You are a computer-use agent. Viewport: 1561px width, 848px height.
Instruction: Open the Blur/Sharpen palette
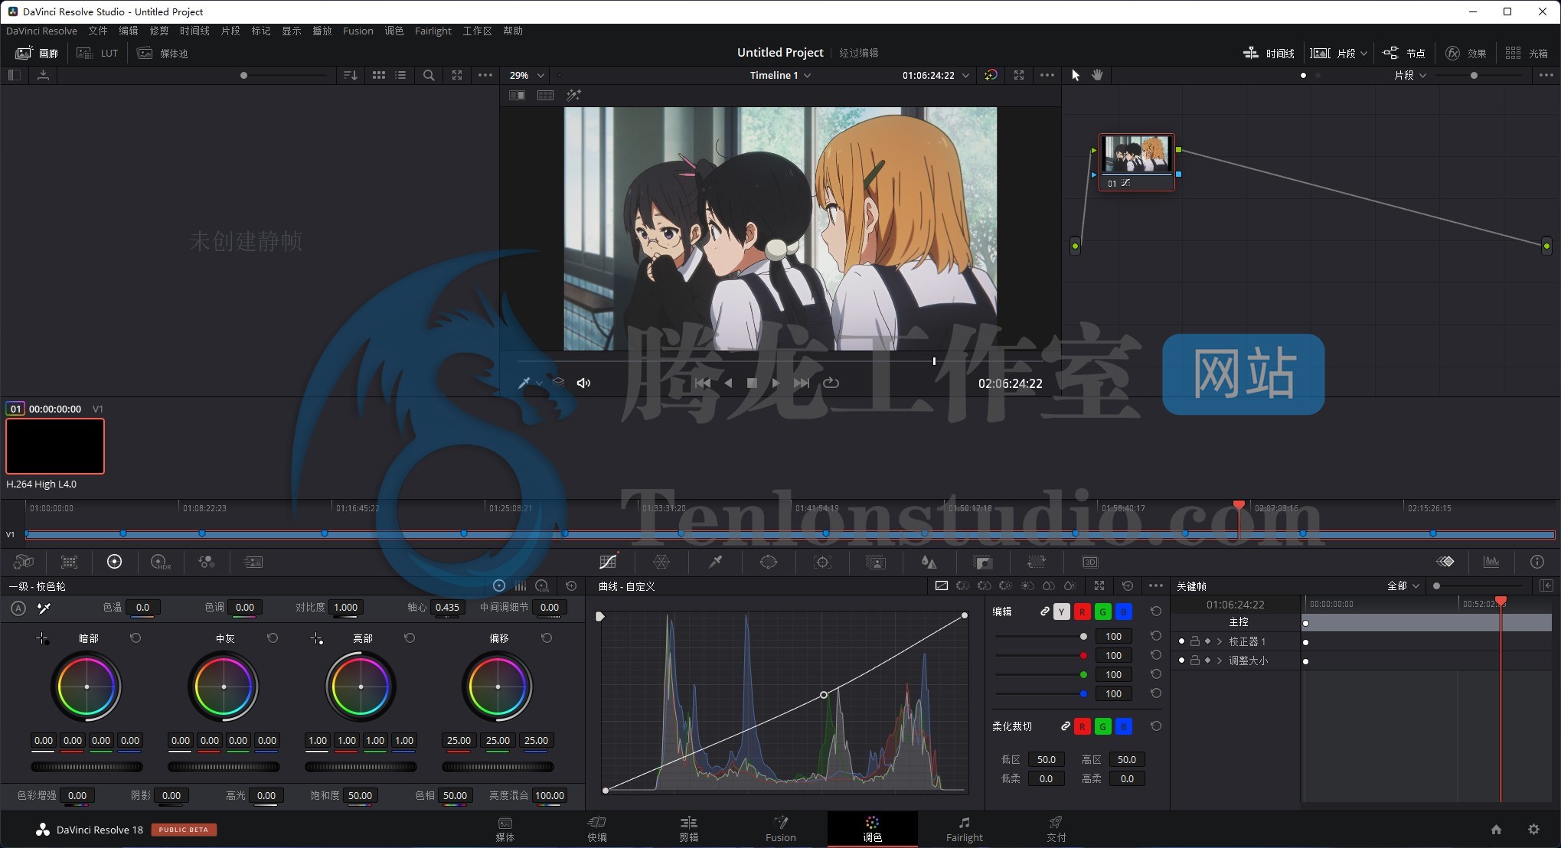(929, 562)
